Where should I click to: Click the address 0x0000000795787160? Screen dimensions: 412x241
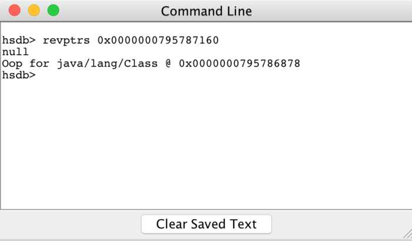click(158, 41)
